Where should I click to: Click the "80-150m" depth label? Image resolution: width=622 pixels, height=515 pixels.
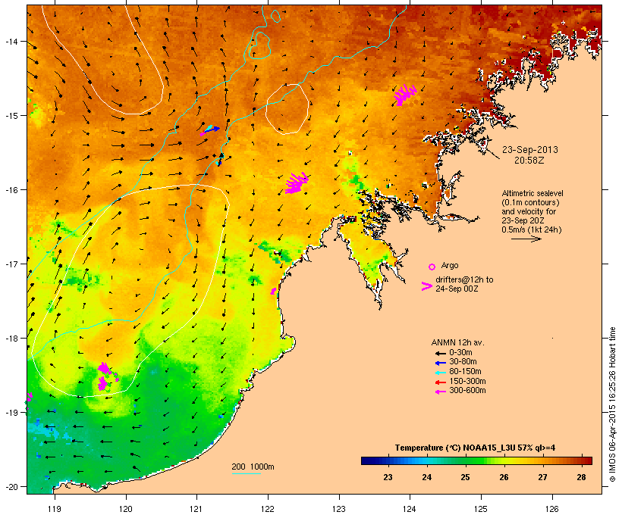pos(465,372)
